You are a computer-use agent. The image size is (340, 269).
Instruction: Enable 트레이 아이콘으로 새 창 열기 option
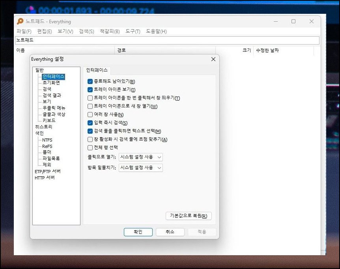click(90, 106)
